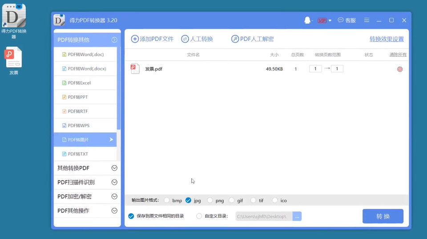Expand 其他转换PDF section
Viewport: 427px width, 239px height.
87,168
